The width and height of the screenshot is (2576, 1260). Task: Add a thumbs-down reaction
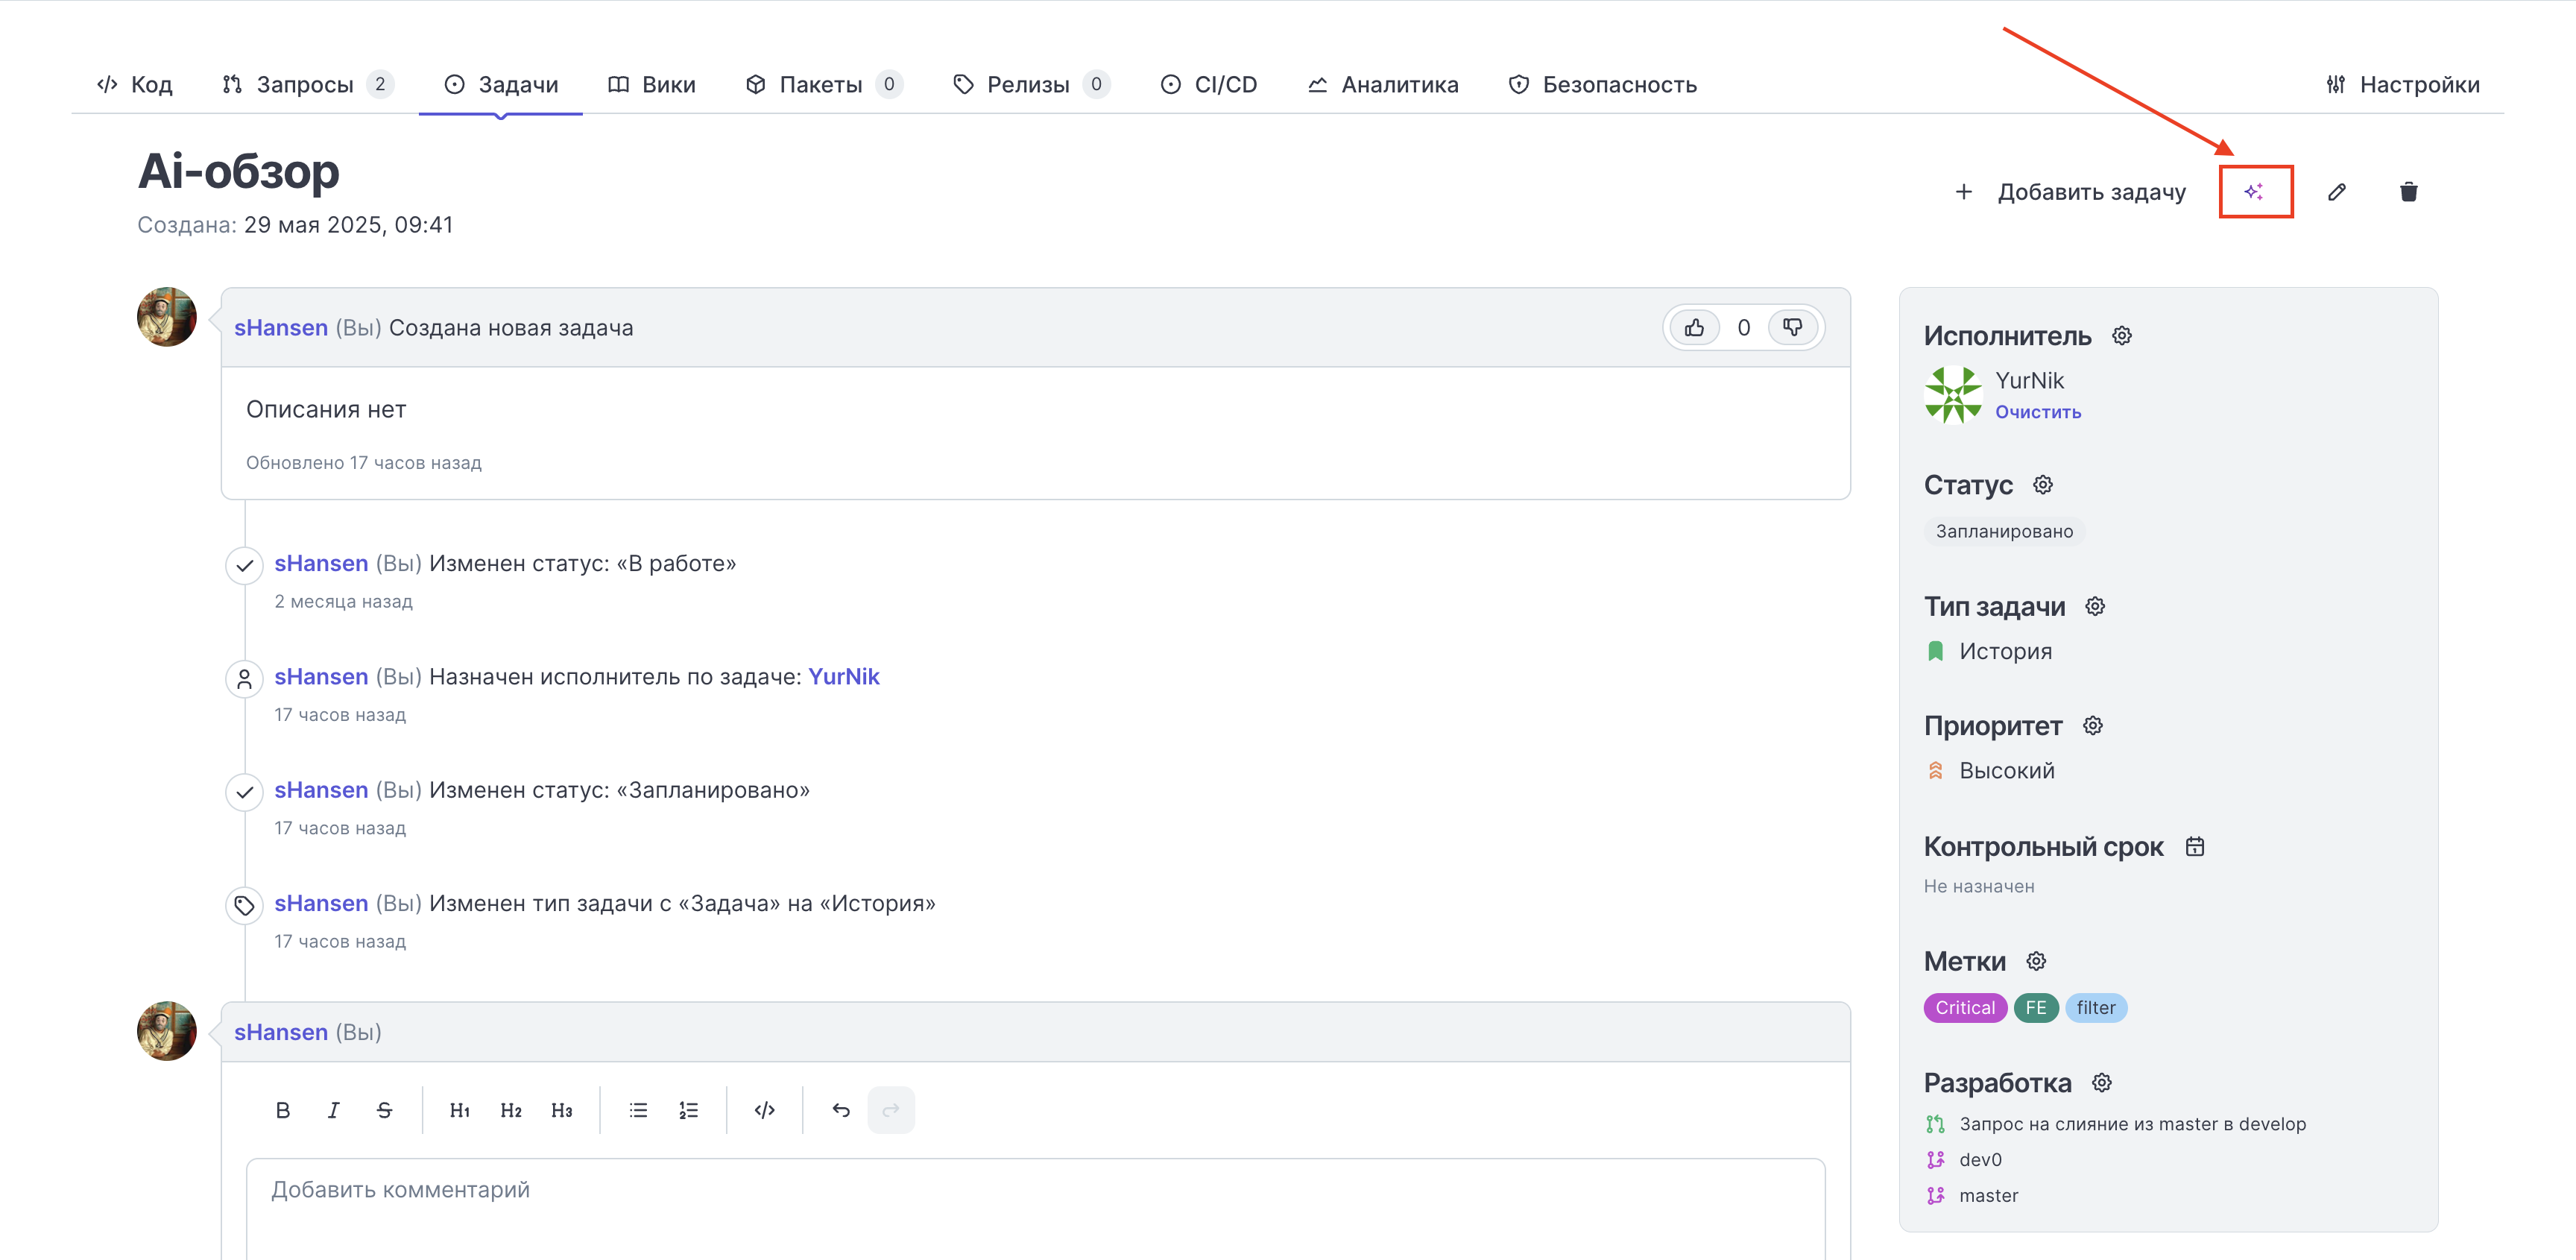[1792, 328]
